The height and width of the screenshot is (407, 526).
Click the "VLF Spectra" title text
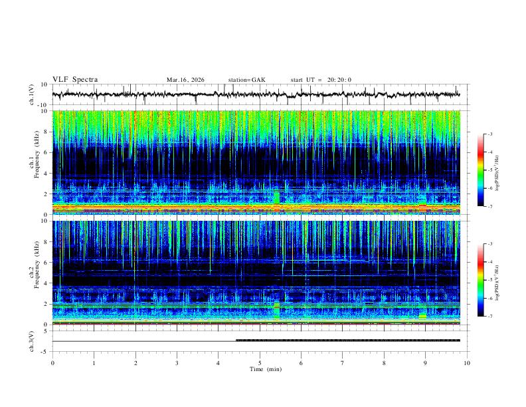pyautogui.click(x=75, y=80)
